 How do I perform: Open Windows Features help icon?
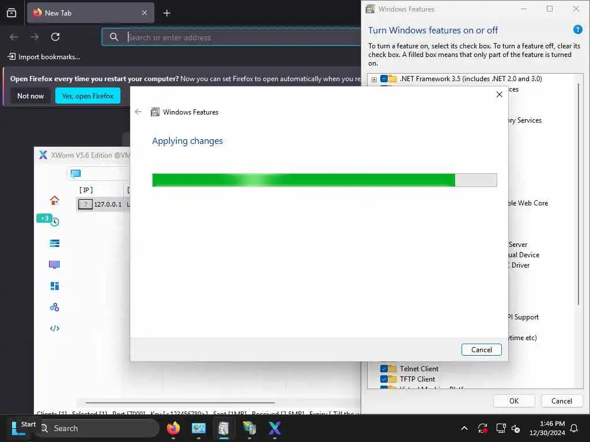pyautogui.click(x=577, y=29)
